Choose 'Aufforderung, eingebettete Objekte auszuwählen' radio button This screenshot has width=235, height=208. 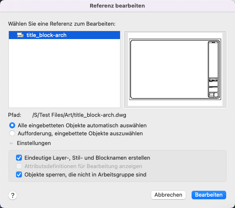click(x=12, y=133)
